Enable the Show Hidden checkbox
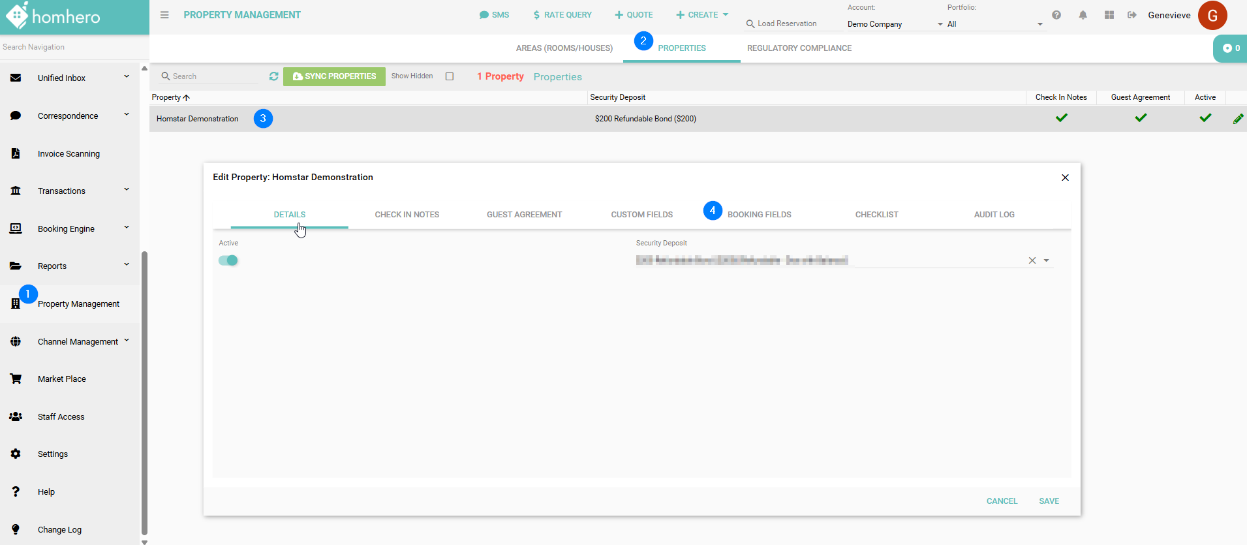This screenshot has height=545, width=1247. pyautogui.click(x=450, y=76)
